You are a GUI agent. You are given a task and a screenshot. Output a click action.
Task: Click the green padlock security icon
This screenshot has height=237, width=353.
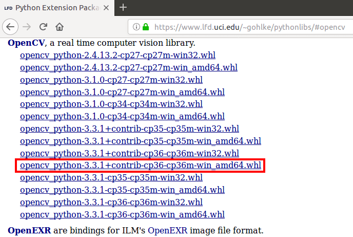[146, 27]
